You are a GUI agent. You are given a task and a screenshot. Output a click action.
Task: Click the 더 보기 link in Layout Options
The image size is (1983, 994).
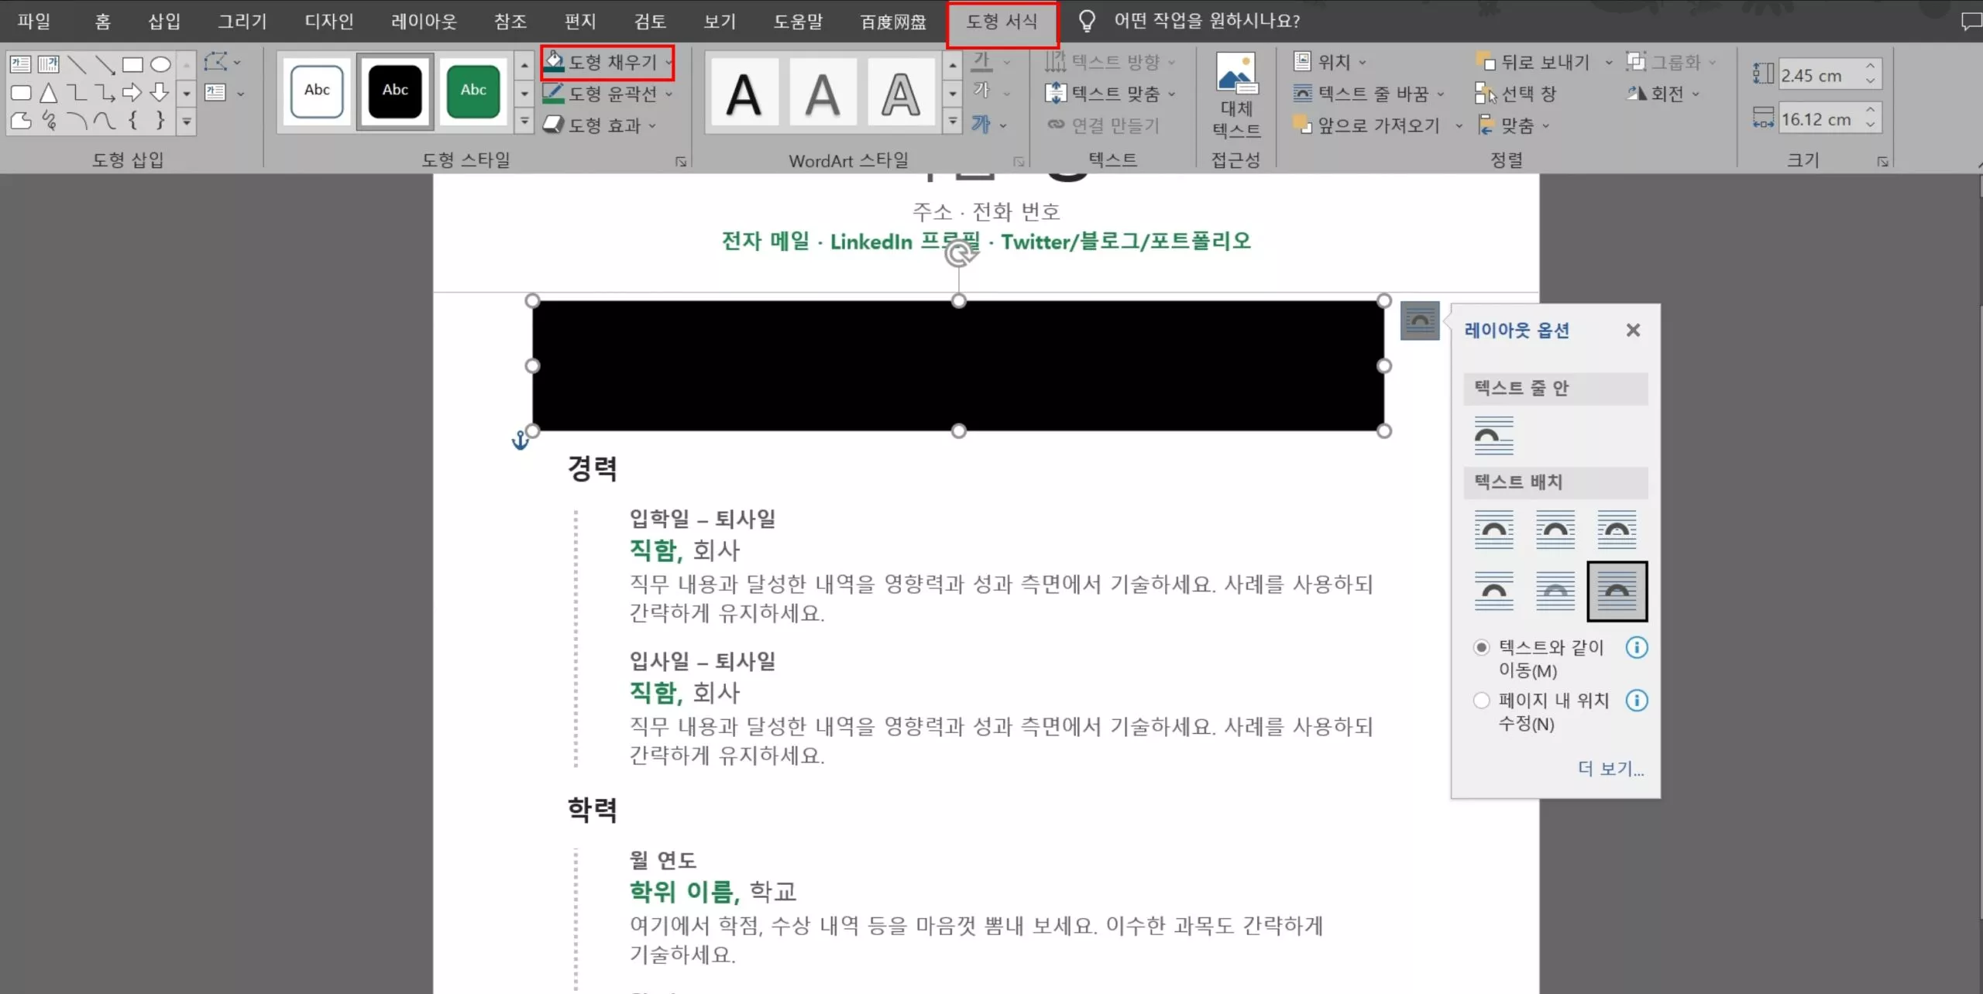[1610, 768]
